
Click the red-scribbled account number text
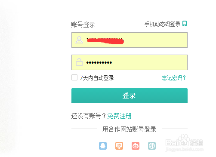coord(105,41)
